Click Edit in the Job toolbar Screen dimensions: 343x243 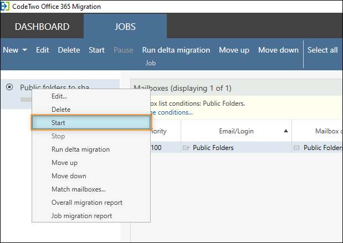point(43,50)
